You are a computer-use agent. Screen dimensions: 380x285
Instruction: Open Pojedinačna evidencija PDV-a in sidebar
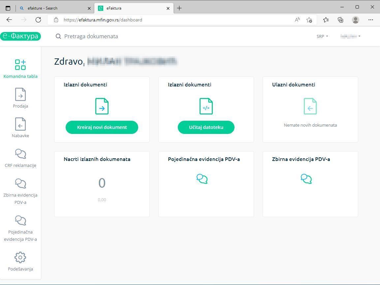[x=20, y=221]
